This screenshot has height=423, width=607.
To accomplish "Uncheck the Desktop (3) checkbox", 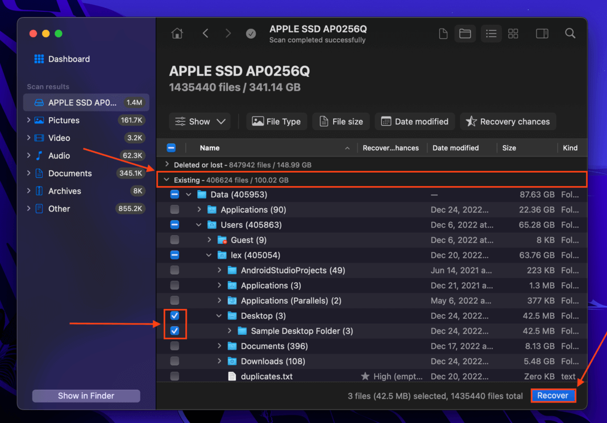I will click(174, 316).
